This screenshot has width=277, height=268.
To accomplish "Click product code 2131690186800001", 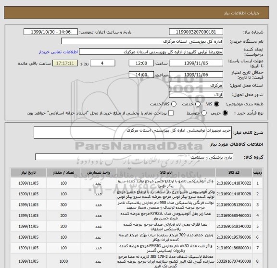I will pyautogui.click(x=234, y=248).
